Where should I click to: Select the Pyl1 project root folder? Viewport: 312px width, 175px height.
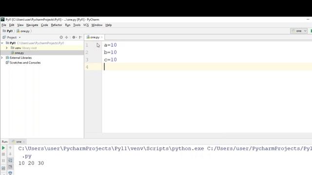(x=13, y=43)
